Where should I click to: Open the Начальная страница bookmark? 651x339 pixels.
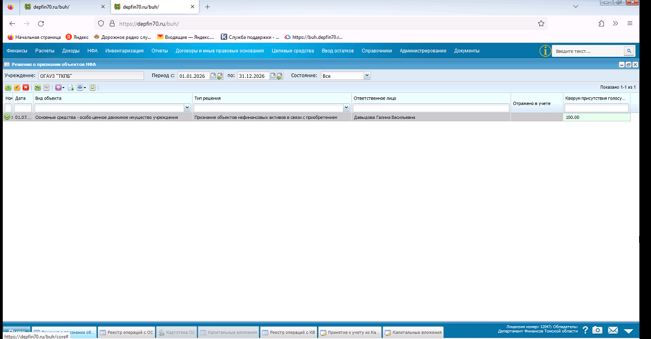[x=34, y=37]
